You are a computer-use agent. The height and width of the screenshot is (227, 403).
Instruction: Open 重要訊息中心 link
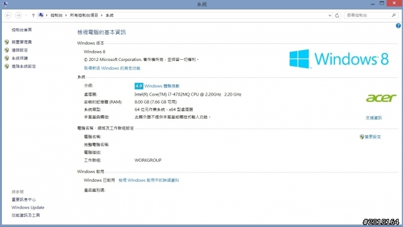tap(24, 199)
